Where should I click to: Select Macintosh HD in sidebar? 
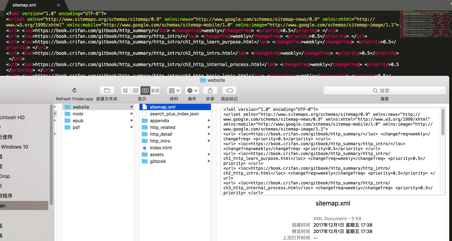click(12, 117)
